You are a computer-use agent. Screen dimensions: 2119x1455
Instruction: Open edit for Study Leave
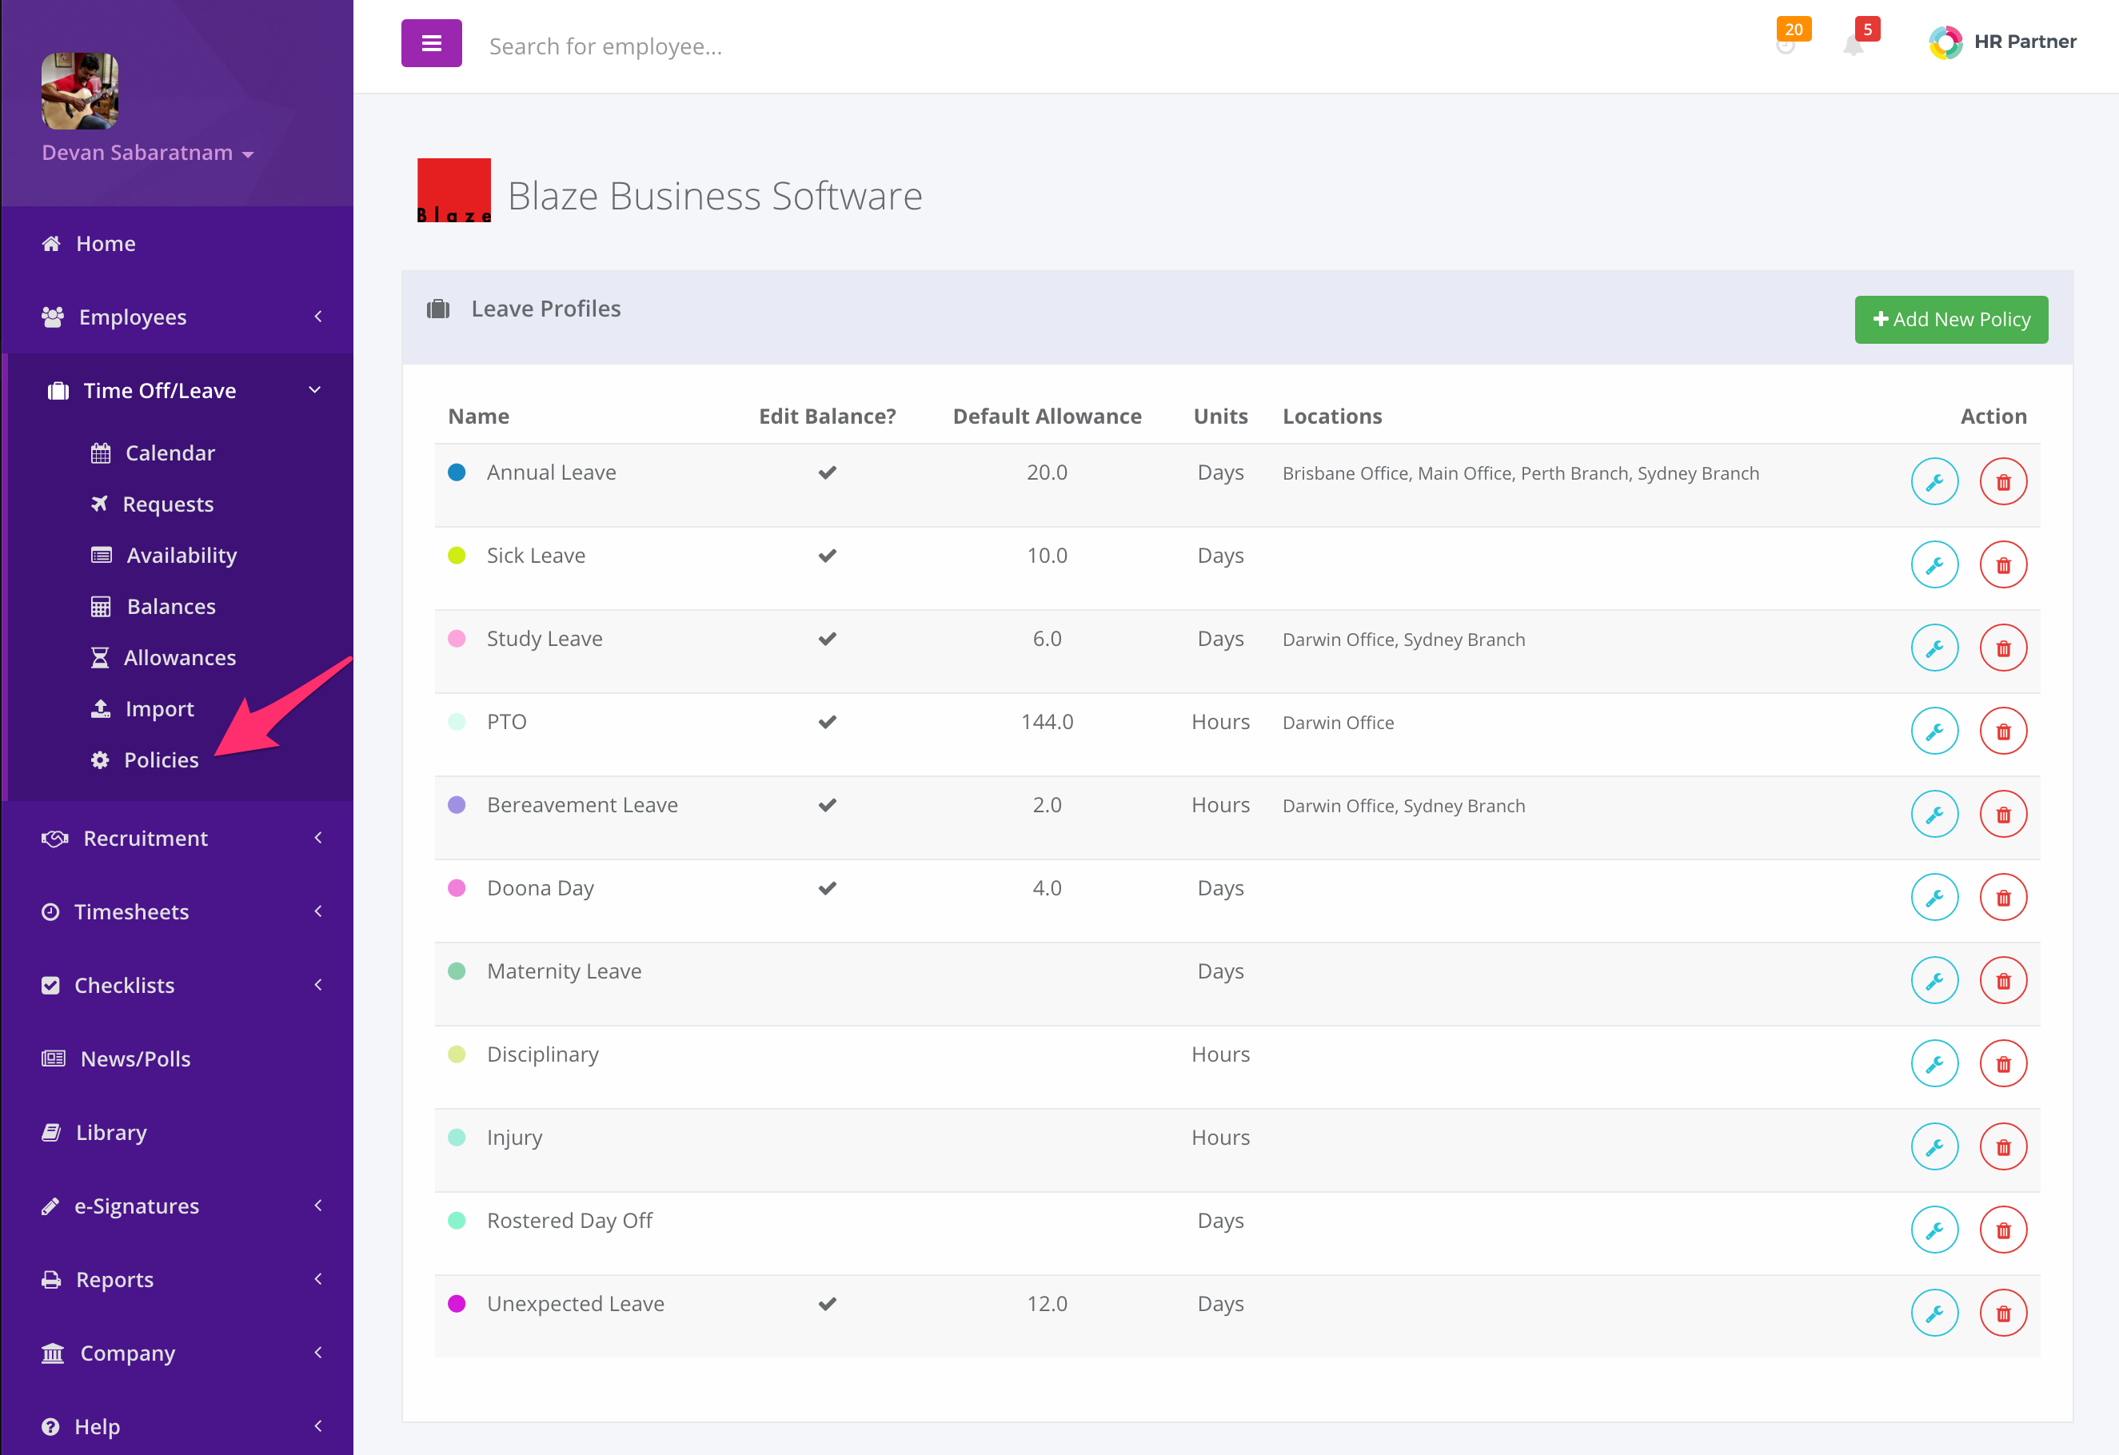[x=1934, y=648]
